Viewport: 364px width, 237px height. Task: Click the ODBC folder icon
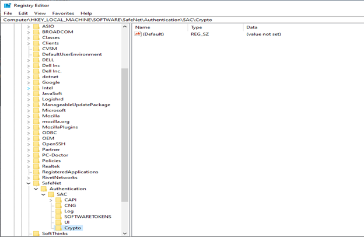pos(36,133)
